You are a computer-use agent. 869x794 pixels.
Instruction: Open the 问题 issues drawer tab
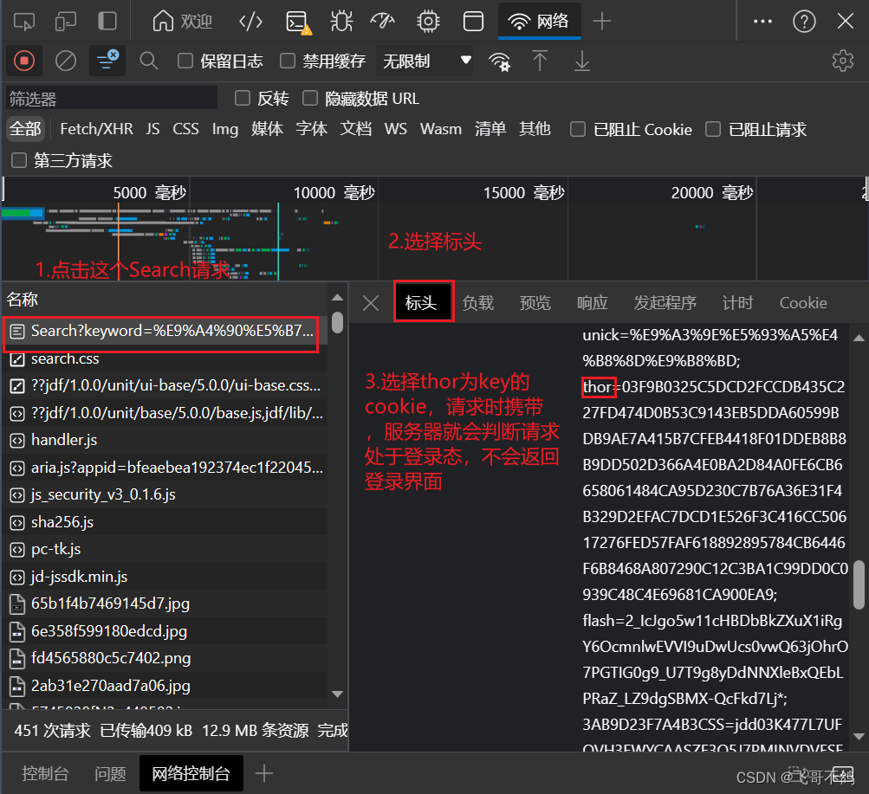[110, 773]
